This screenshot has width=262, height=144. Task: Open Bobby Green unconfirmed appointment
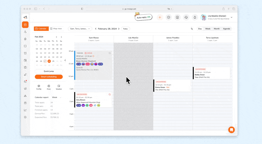(x=212, y=73)
